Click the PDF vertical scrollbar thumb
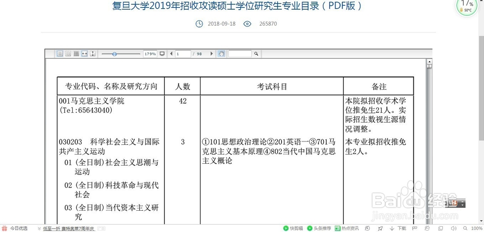The image size is (484, 232). point(429,66)
